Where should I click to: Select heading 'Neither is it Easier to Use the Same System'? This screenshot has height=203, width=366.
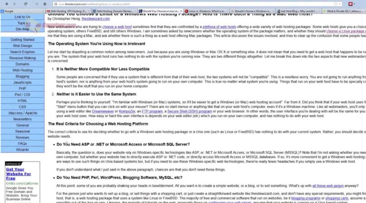pos(96,94)
